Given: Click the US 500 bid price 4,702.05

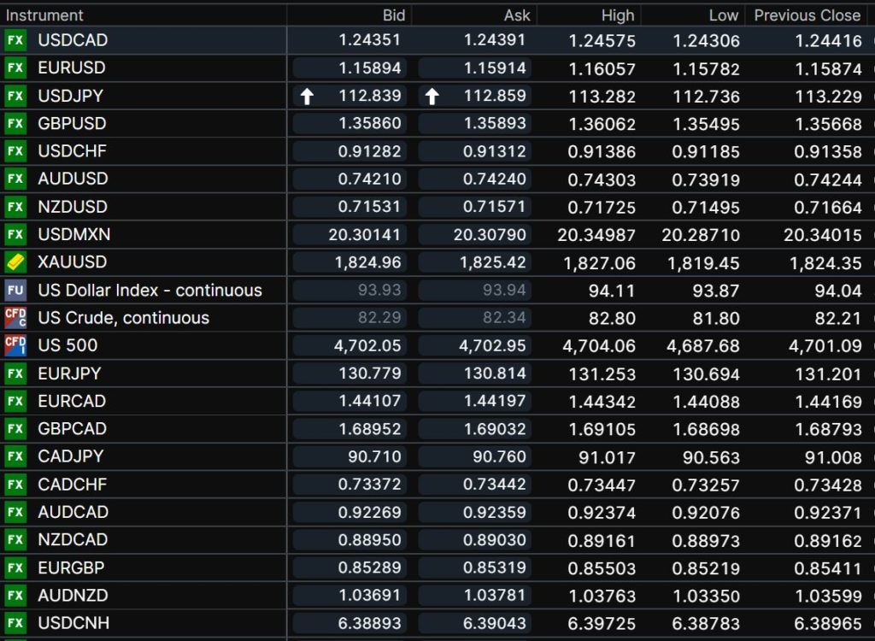Looking at the screenshot, I should [x=367, y=345].
